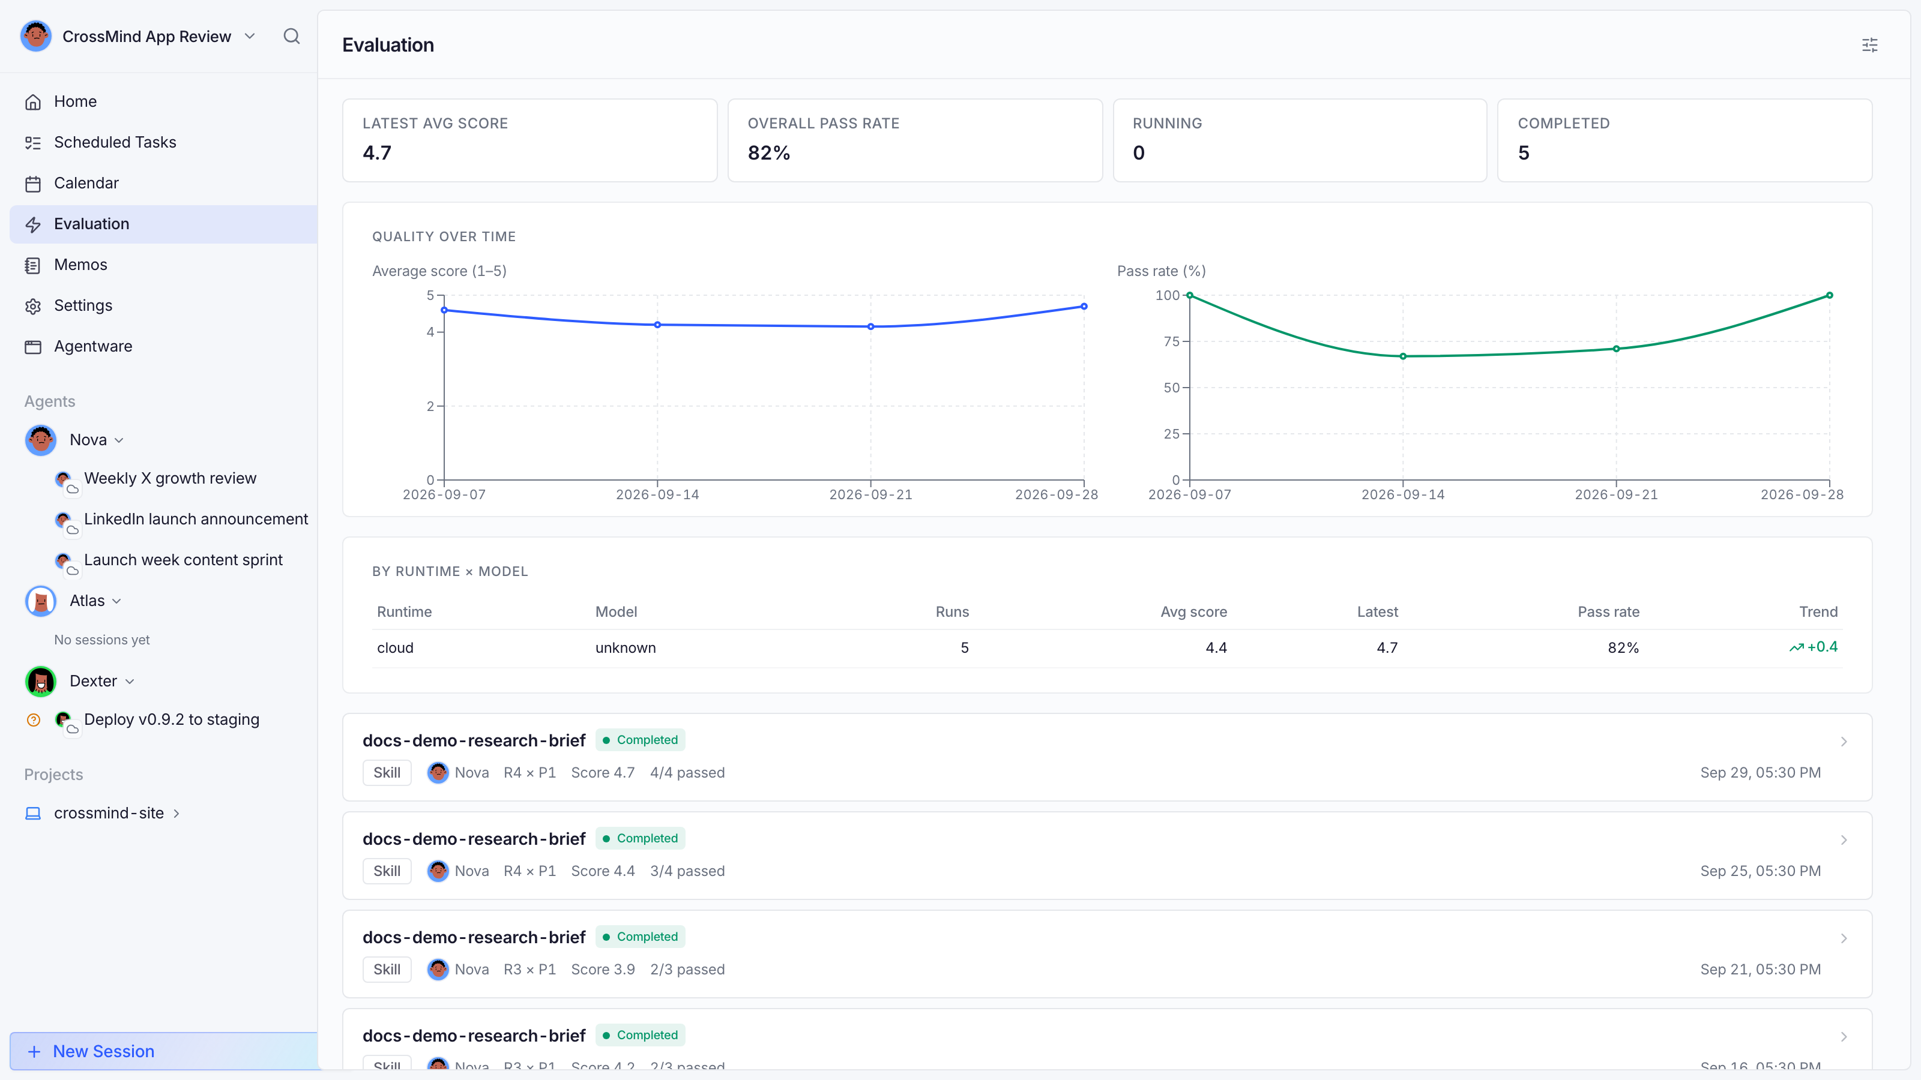Open the evaluation filter sliders icon
This screenshot has height=1080, width=1921.
[1869, 45]
